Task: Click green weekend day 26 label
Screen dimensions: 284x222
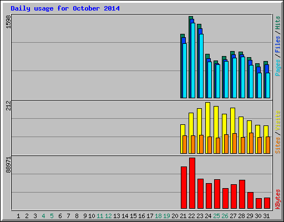Action: (x=225, y=216)
